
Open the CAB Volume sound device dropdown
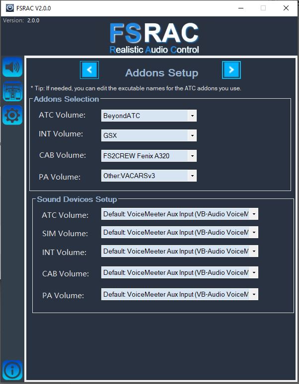click(x=180, y=272)
